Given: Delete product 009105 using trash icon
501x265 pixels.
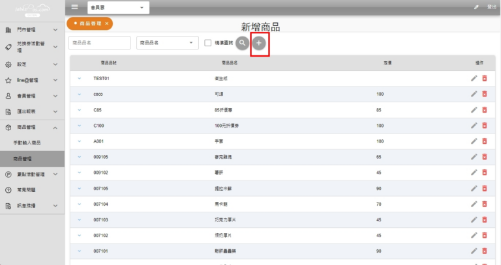Looking at the screenshot, I should (484, 157).
